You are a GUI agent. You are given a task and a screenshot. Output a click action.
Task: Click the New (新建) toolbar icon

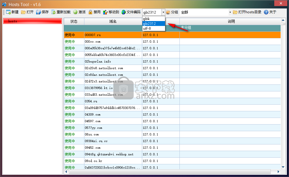(x=8, y=12)
